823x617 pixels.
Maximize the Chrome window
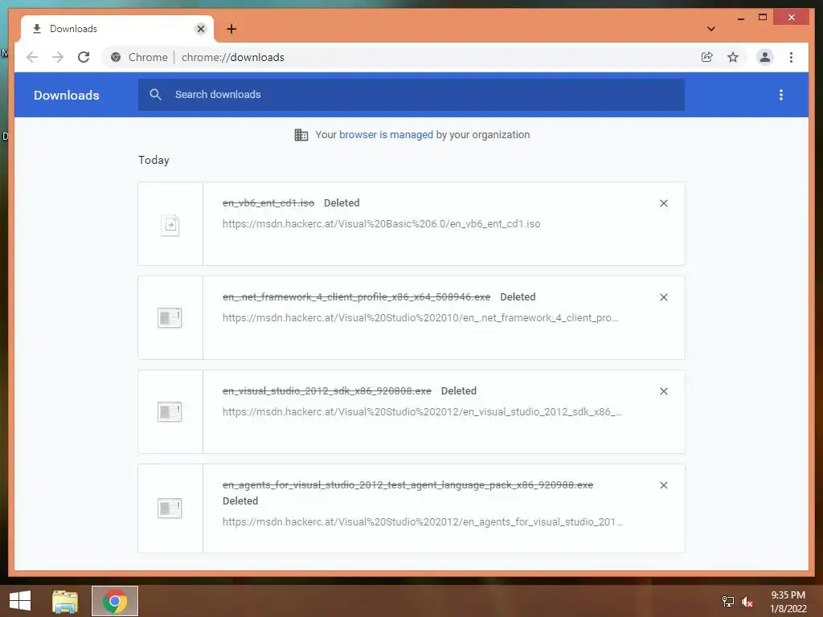point(763,18)
